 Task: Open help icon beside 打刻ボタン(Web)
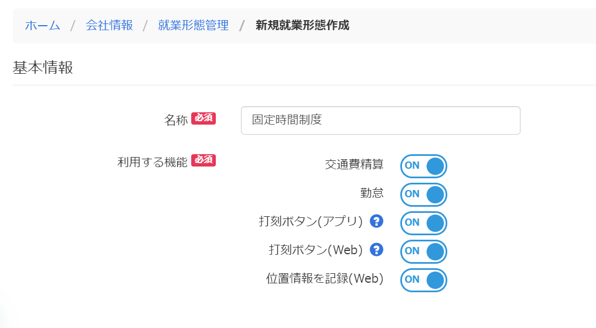pyautogui.click(x=376, y=250)
